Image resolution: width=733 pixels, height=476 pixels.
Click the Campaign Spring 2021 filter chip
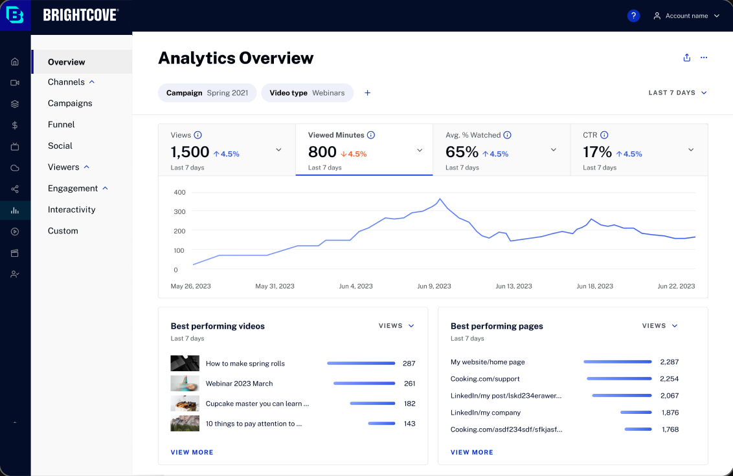(207, 93)
